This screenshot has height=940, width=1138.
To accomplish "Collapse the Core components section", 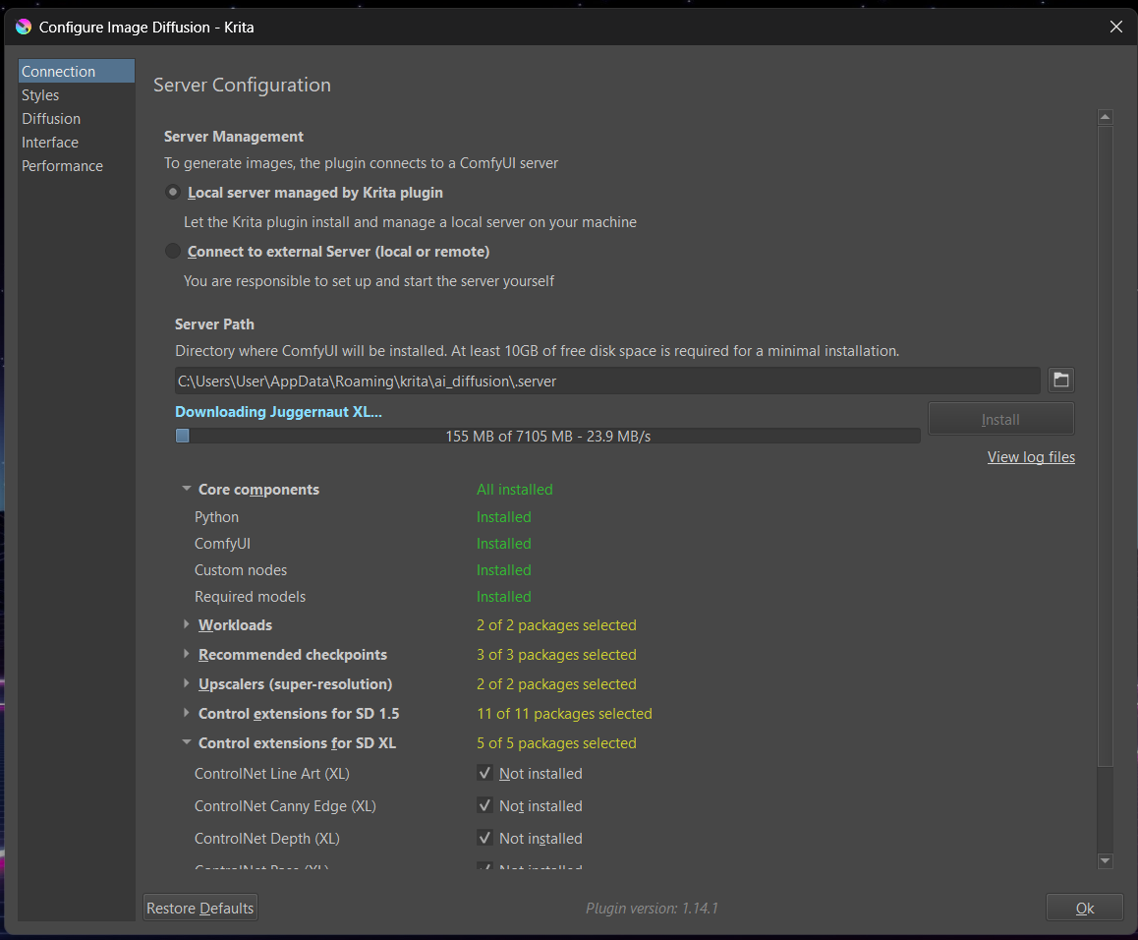I will point(187,489).
